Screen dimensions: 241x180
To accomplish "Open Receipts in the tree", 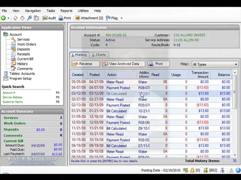I will click(x=23, y=54).
